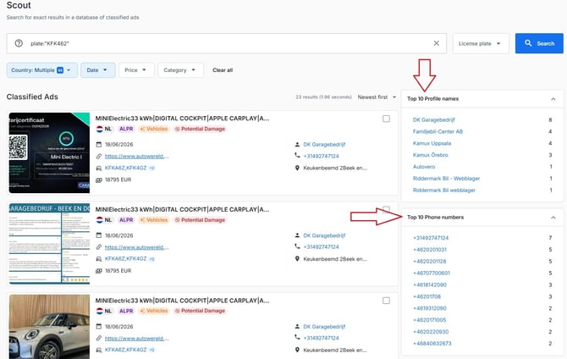This screenshot has height=359, width=567.
Task: Select phone number +4618142090
Action: click(x=430, y=284)
